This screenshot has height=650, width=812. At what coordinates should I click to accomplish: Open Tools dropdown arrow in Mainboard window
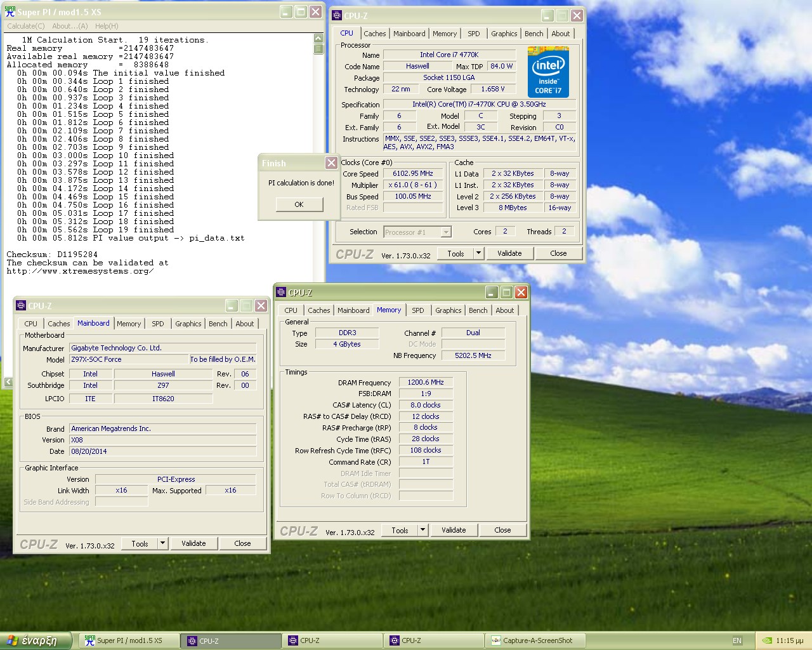click(162, 543)
